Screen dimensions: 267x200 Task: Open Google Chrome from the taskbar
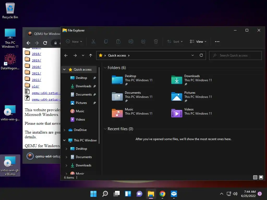click(162, 194)
